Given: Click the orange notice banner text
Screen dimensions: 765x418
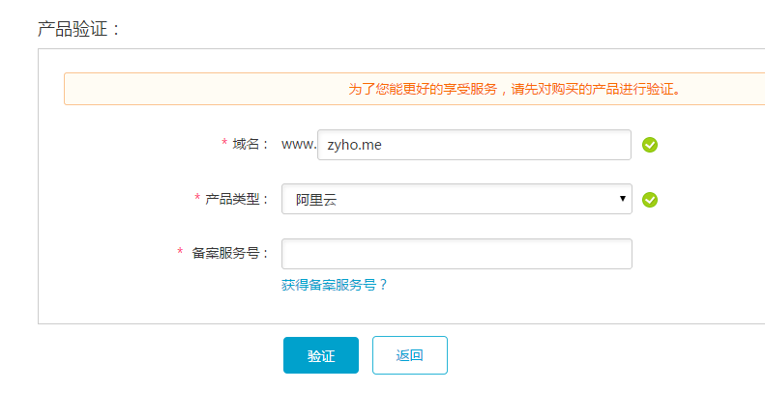Looking at the screenshot, I should click(515, 89).
